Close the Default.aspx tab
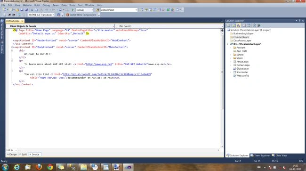This screenshot has height=171, width=306. click(22, 21)
